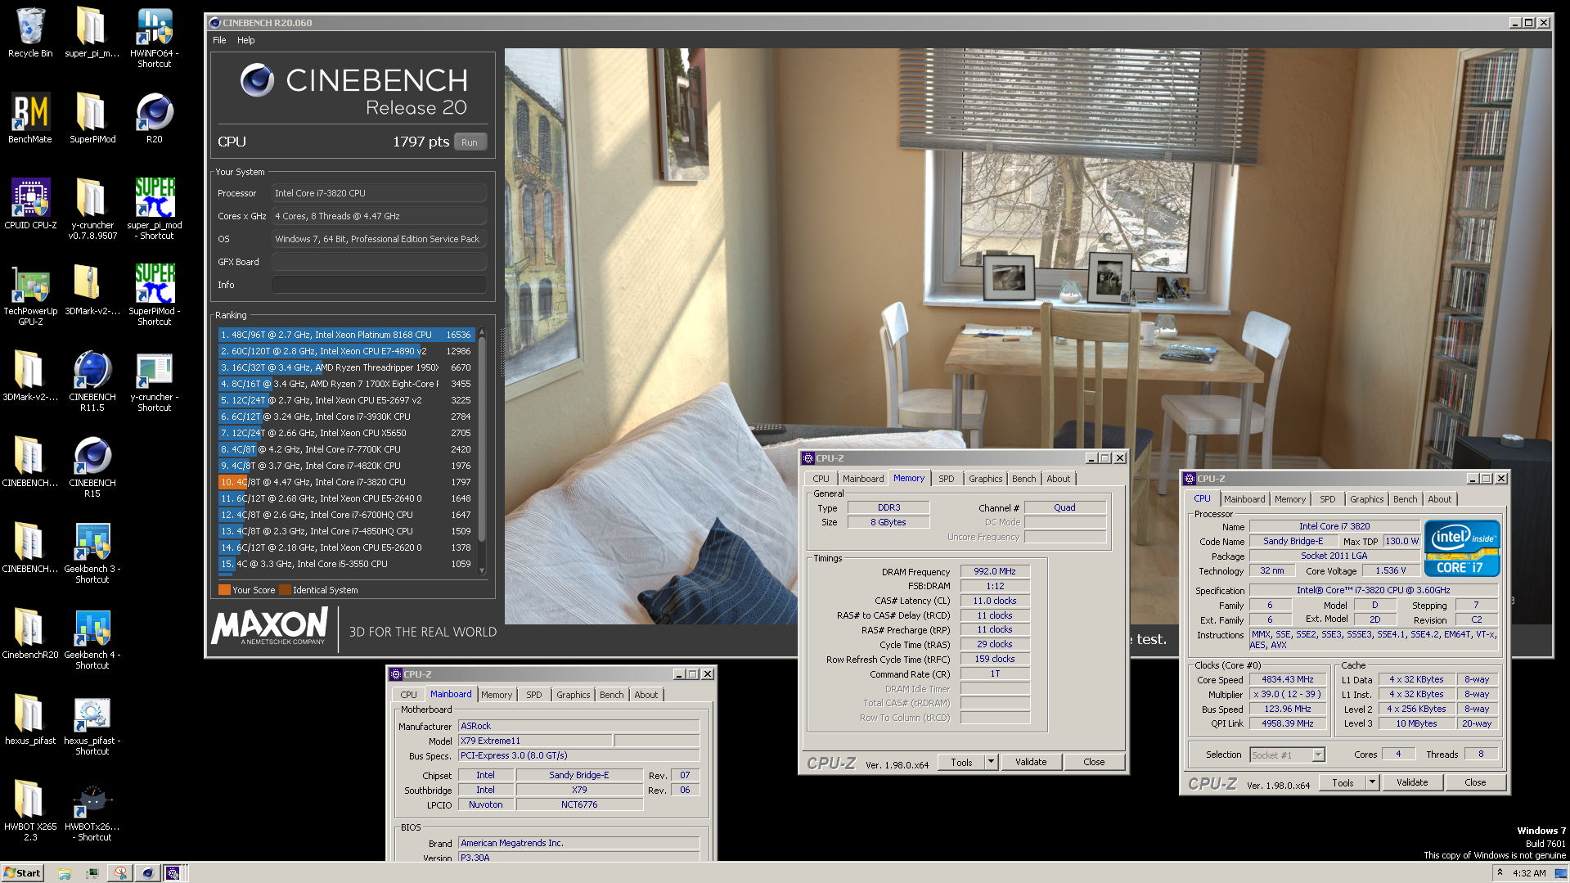Screen dimensions: 1570x883
Task: Click the taskbar clock showing 4:32 AM
Action: (x=1529, y=873)
